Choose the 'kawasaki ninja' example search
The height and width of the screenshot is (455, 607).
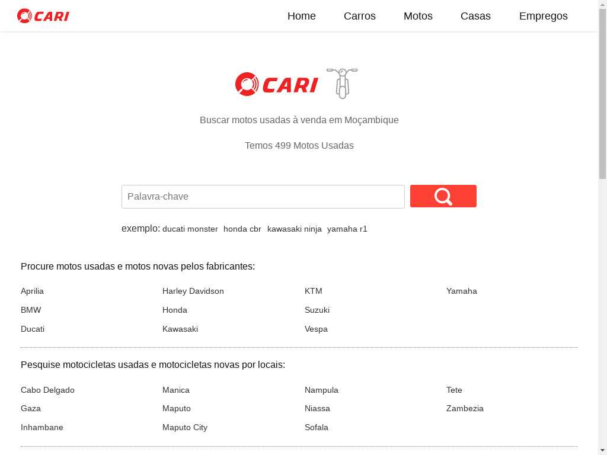point(294,229)
